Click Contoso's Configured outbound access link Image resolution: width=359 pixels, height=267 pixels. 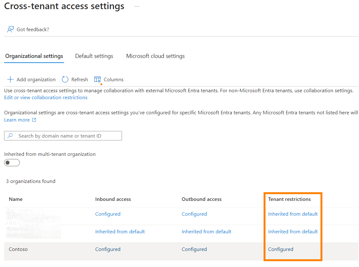pos(194,249)
